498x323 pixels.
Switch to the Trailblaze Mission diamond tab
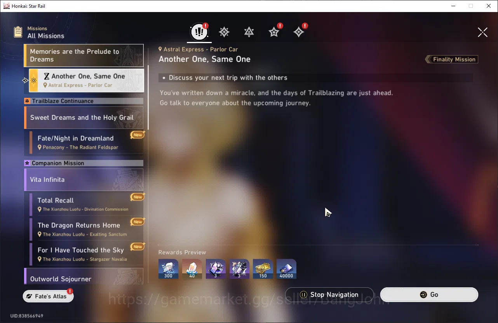[224, 32]
